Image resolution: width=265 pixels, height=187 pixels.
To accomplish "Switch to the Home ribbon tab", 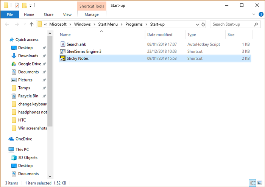I will click(x=29, y=14).
